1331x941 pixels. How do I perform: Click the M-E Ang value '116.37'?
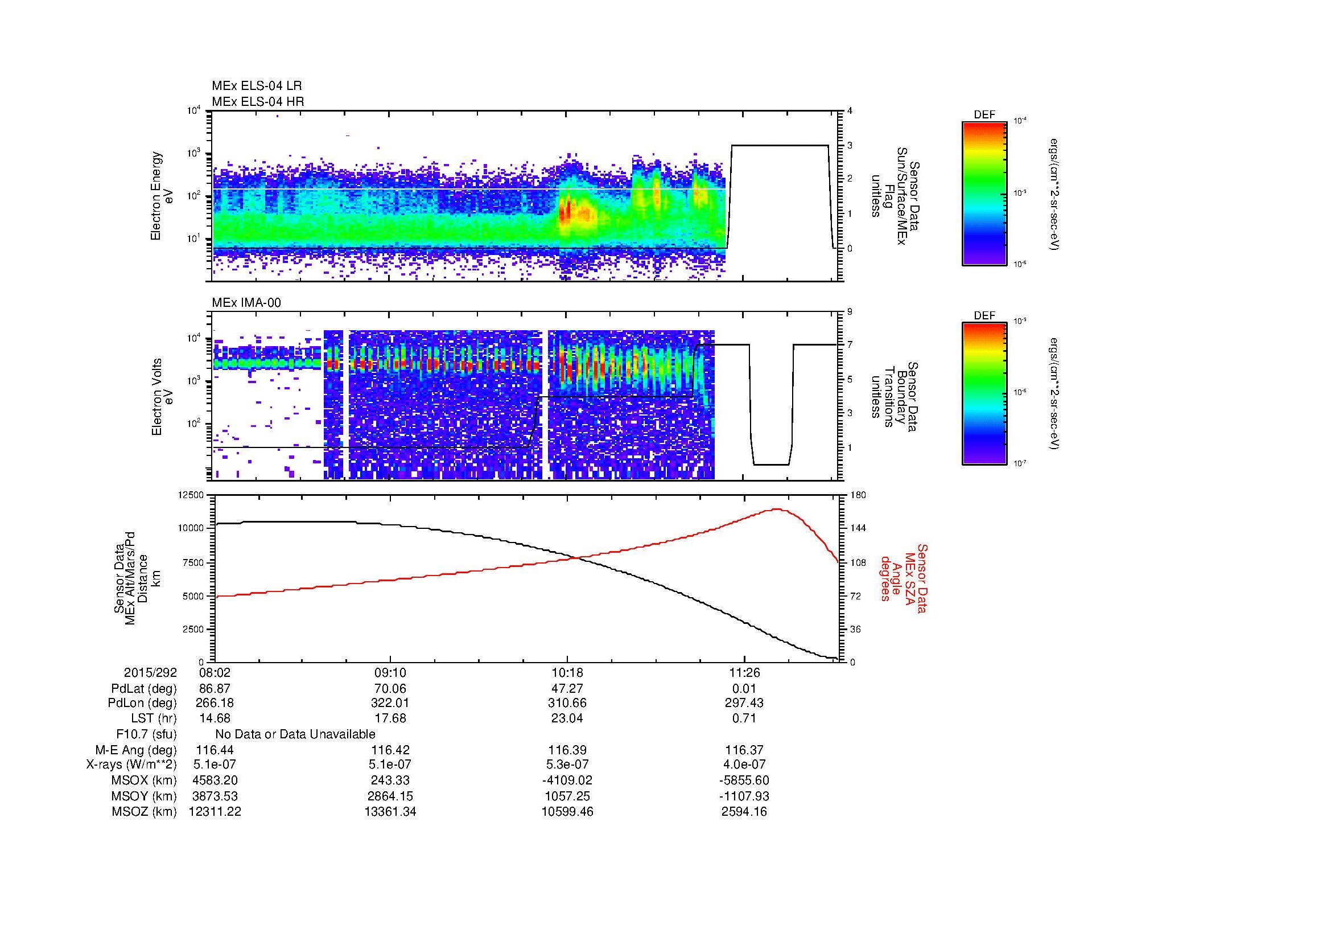point(744,750)
